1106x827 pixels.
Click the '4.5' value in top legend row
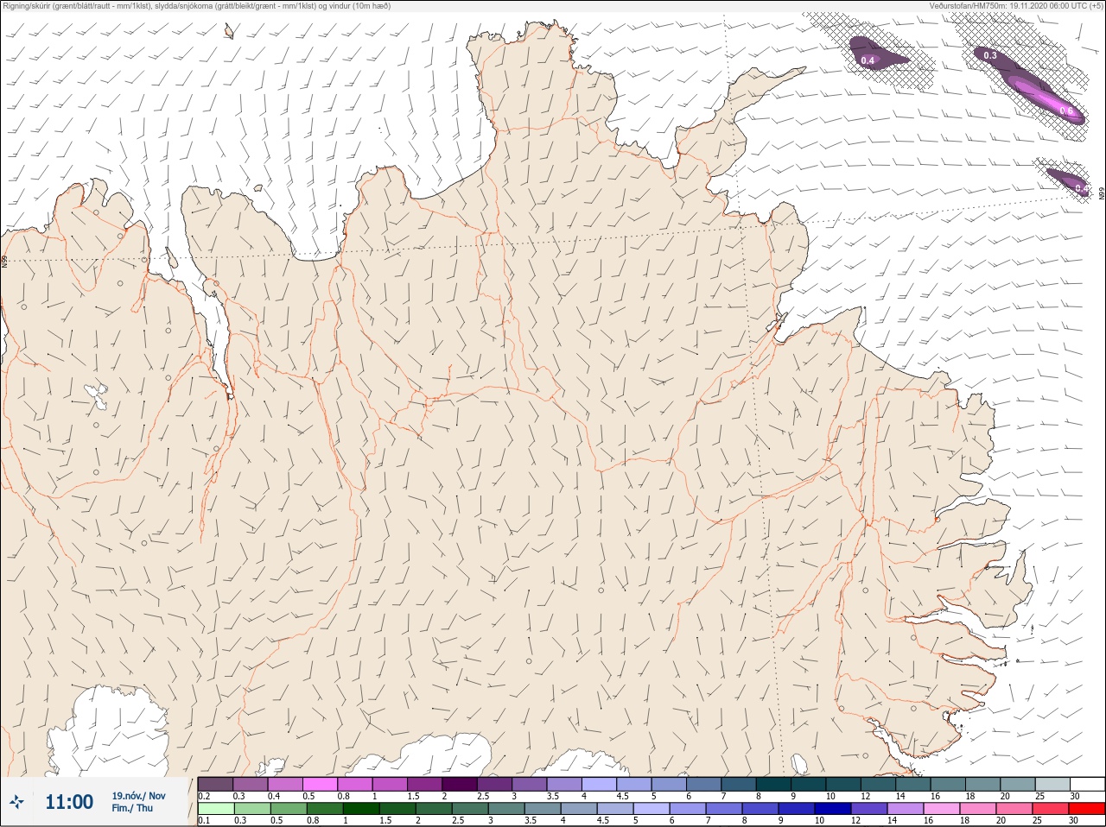pos(622,796)
